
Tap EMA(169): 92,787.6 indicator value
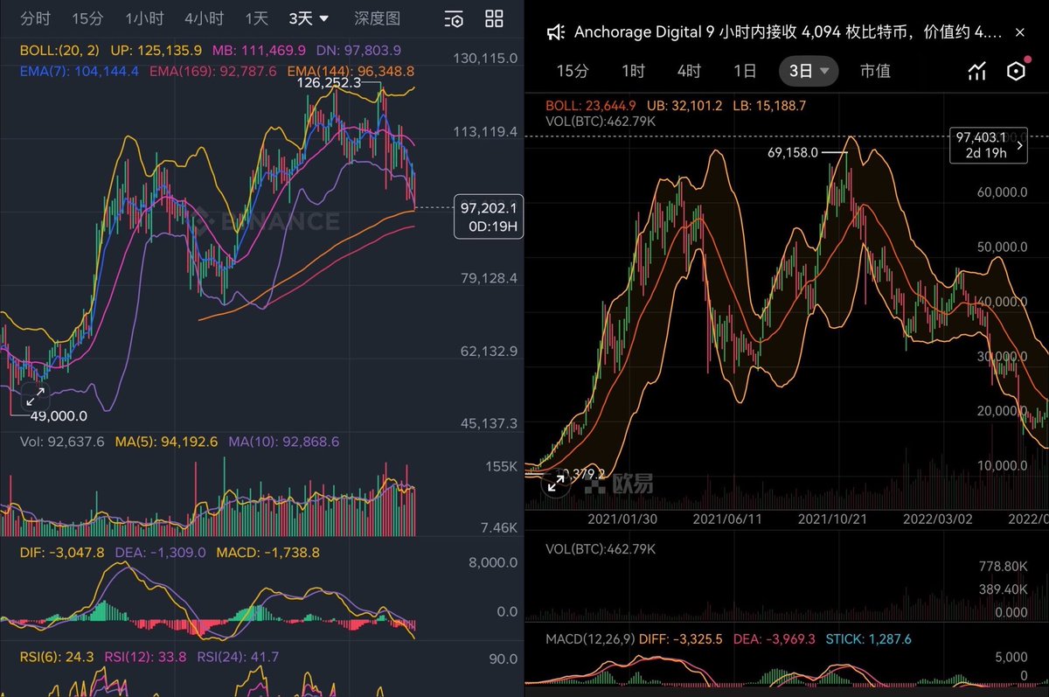213,70
